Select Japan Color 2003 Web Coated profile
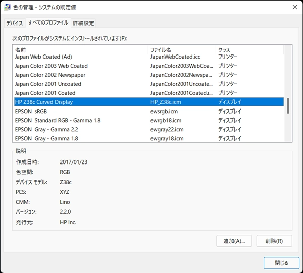This screenshot has height=273, width=303. pyautogui.click(x=51, y=66)
